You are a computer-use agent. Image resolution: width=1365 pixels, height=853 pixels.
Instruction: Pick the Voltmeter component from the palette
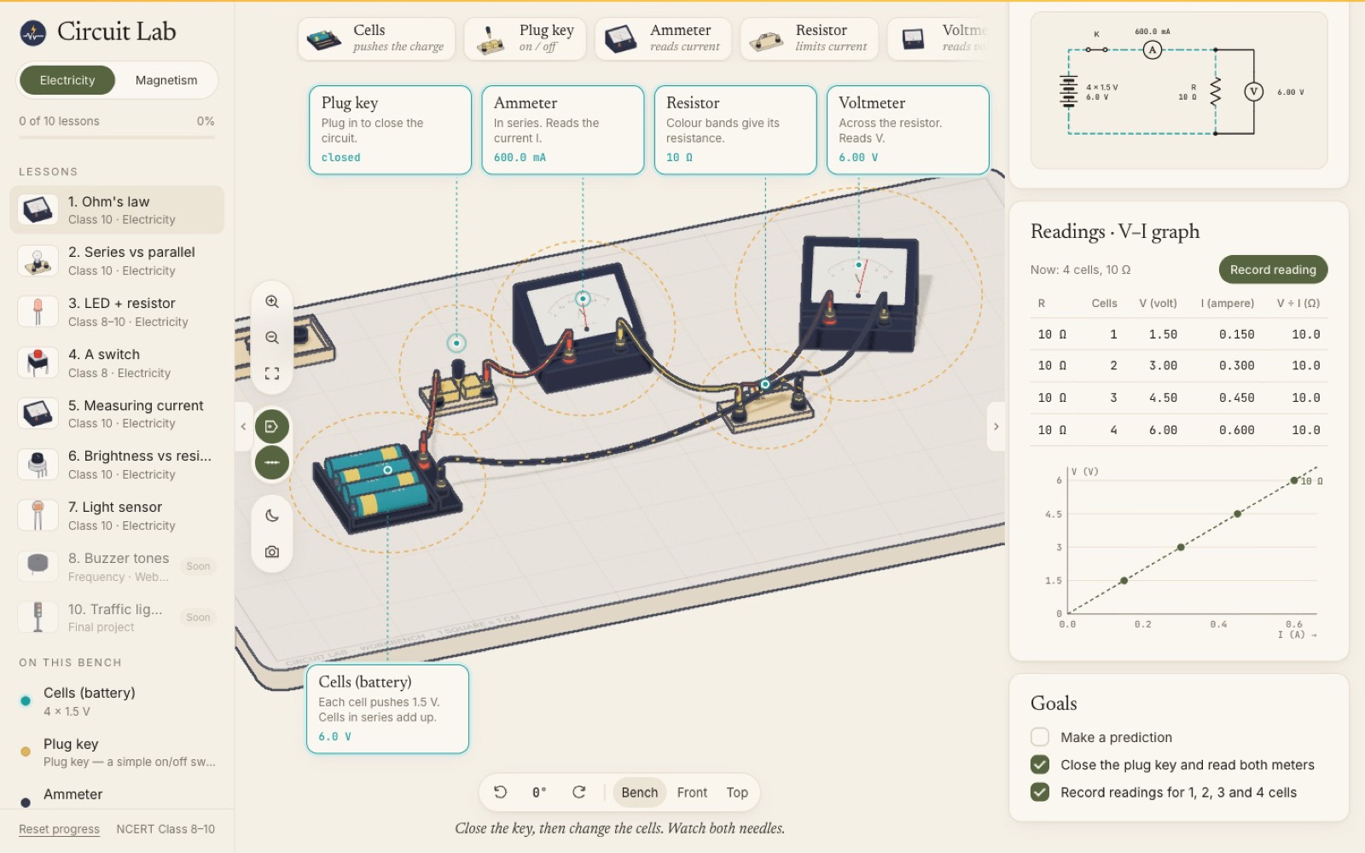[938, 38]
